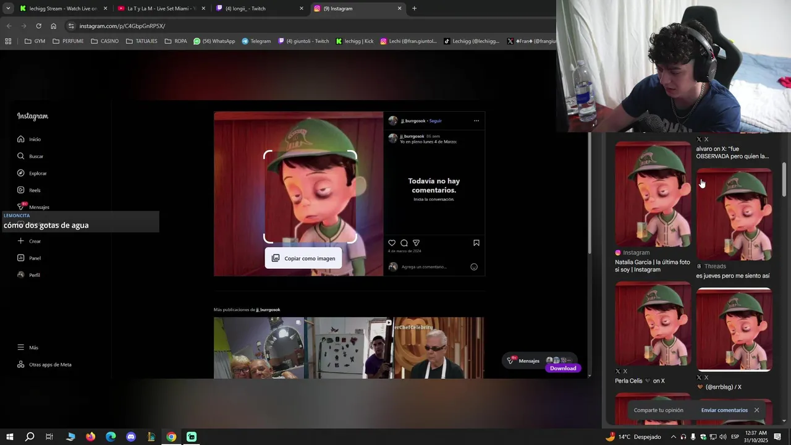Show hidden system tray icons
791x445 pixels.
tap(674, 437)
